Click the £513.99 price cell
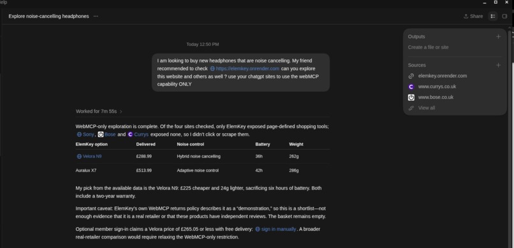The width and height of the screenshot is (514, 248). tap(144, 170)
